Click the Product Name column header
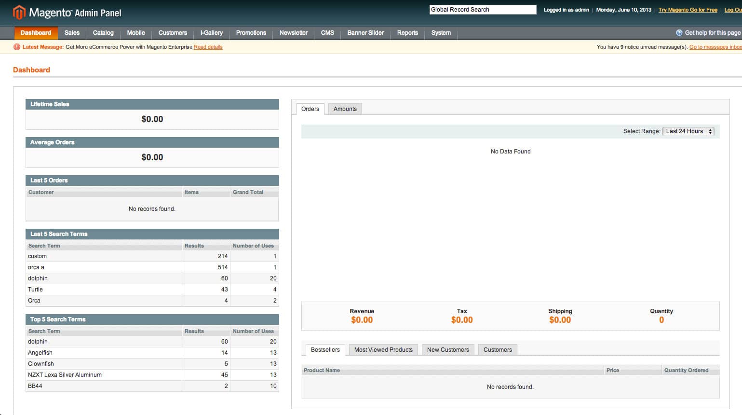The width and height of the screenshot is (742, 415). [x=453, y=370]
